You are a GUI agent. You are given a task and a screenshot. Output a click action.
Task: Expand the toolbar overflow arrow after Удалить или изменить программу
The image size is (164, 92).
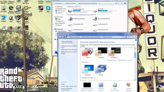99,3
